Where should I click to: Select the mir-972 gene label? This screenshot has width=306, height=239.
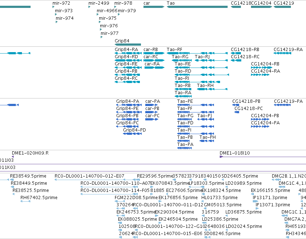61,3
